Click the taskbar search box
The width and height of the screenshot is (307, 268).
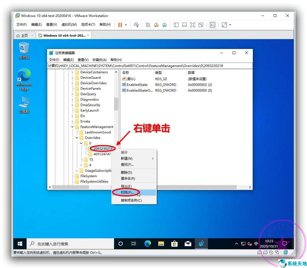70,244
